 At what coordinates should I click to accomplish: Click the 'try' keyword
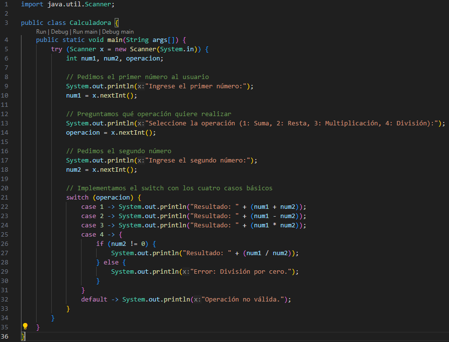click(x=57, y=49)
